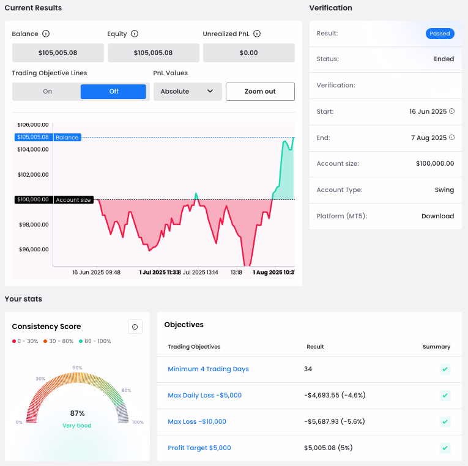The image size is (468, 466).
Task: Click the 16 Jun 2025 start date
Action: tap(428, 111)
